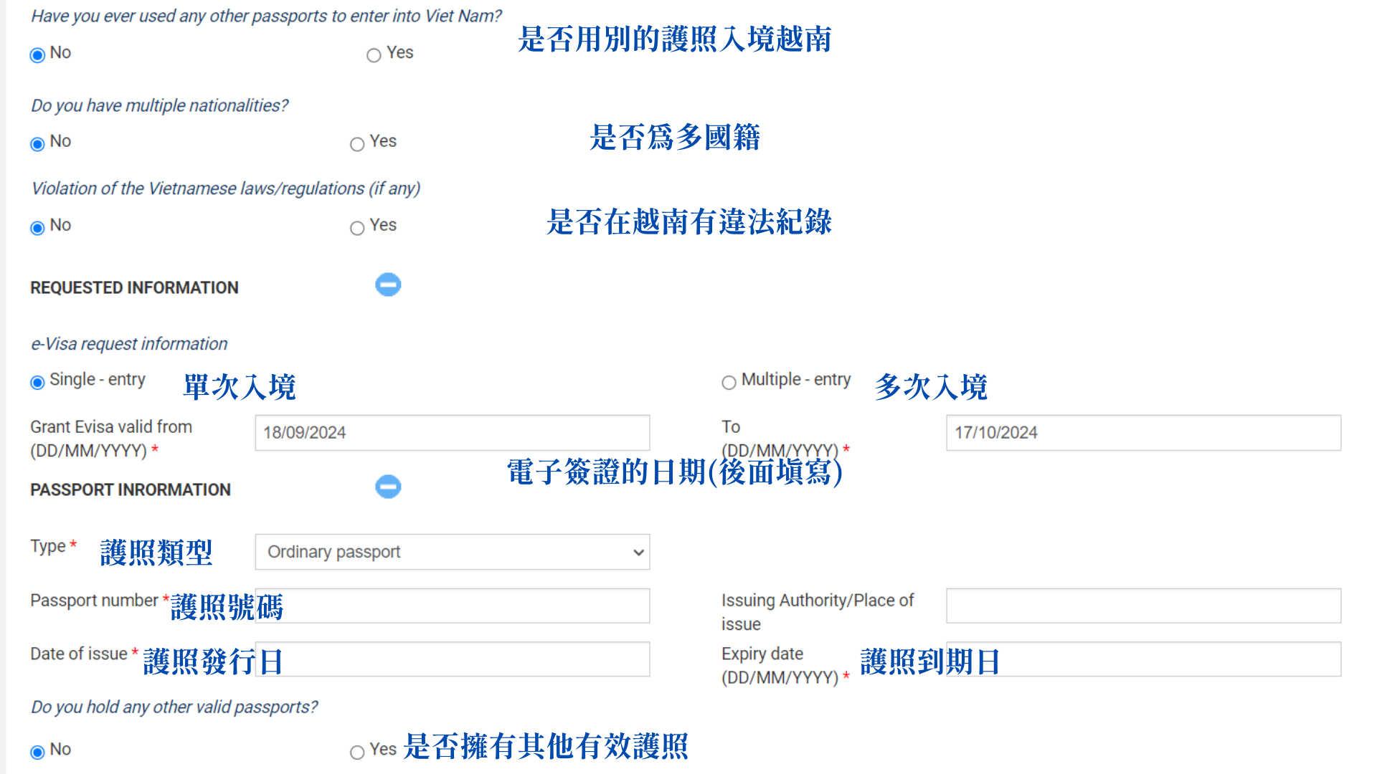The image size is (1377, 774).
Task: Expand REQUESTED INFORMATION section
Action: click(x=388, y=285)
